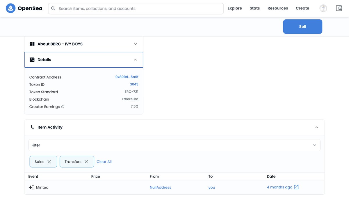The width and height of the screenshot is (349, 198).
Task: Remove the Transfers filter chip
Action: [86, 162]
